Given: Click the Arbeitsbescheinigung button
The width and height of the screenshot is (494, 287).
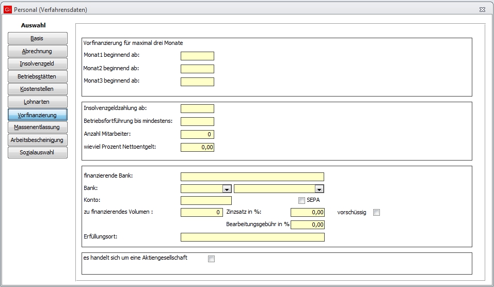Looking at the screenshot, I should (37, 140).
